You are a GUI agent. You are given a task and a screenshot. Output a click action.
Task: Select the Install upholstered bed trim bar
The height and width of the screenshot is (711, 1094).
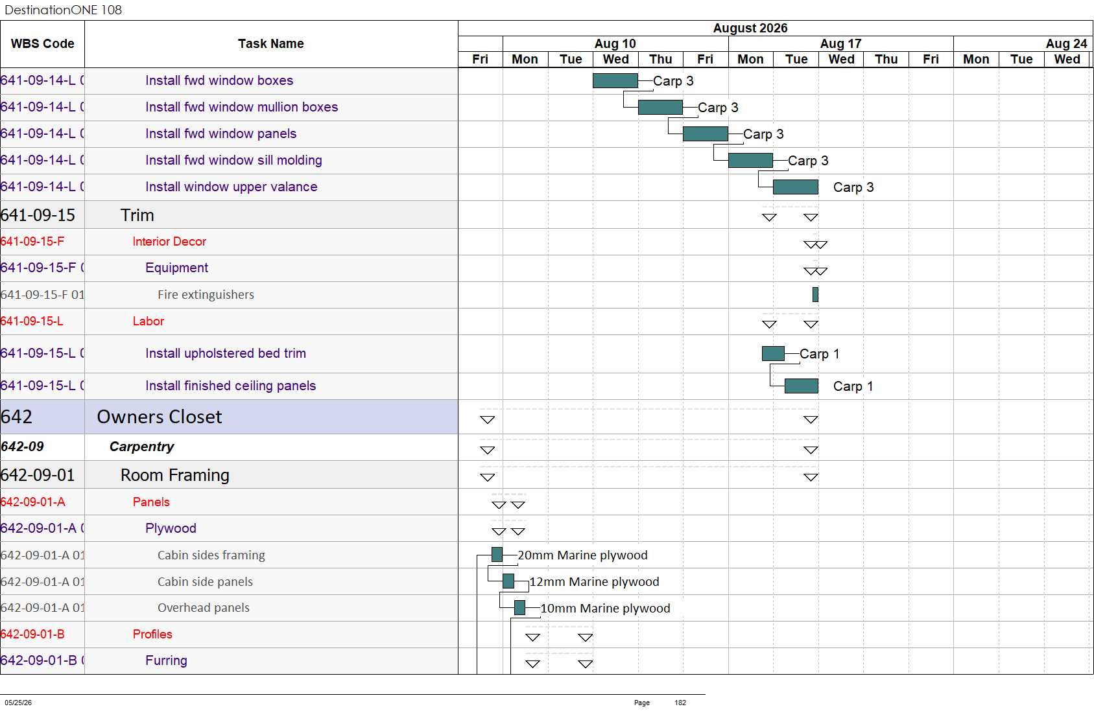click(773, 353)
